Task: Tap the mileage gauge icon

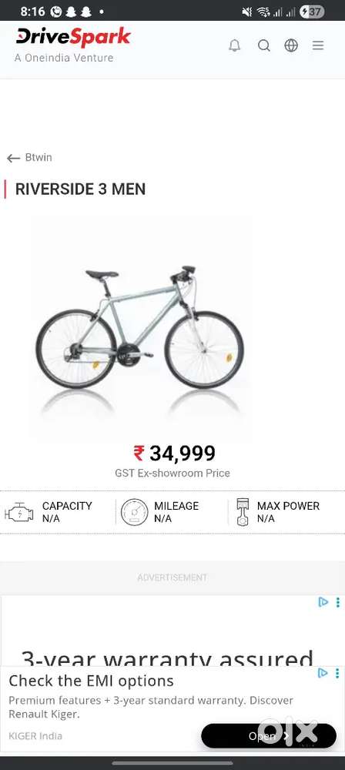Action: pos(134,513)
